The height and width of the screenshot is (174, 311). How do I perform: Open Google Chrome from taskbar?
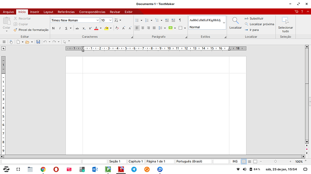click(43, 169)
